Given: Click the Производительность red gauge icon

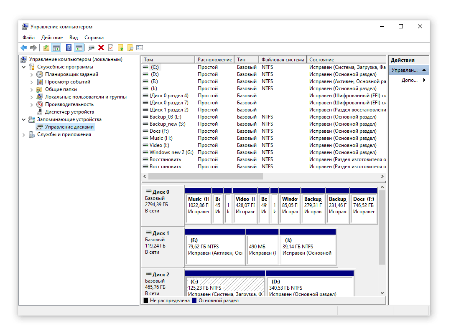Looking at the screenshot, I should (40, 104).
